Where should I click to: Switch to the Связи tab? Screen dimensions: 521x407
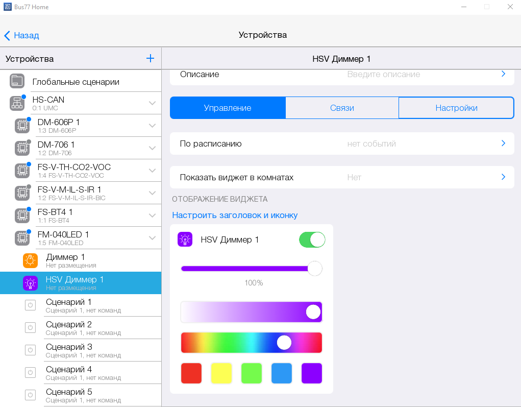pyautogui.click(x=341, y=108)
